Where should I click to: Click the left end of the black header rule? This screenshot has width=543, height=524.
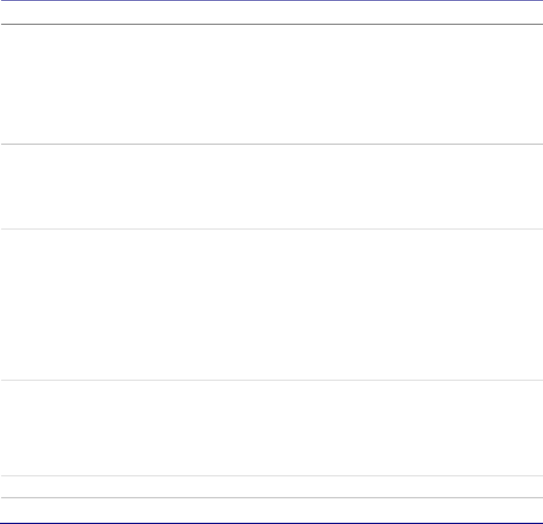(3, 24)
